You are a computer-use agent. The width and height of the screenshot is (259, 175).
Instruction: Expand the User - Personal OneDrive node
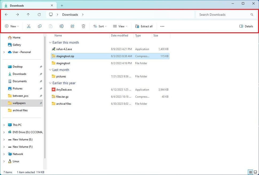click(4, 52)
